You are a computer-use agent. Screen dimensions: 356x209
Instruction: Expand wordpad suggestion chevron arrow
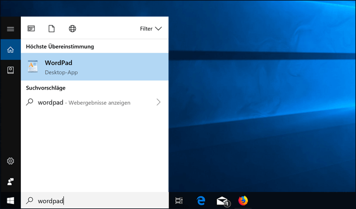click(x=158, y=102)
